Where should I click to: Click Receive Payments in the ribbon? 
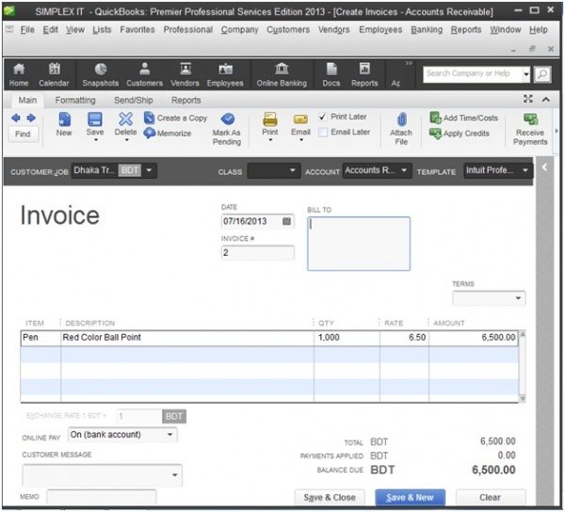coord(530,129)
